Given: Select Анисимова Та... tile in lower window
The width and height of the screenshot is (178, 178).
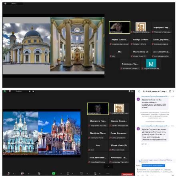Looking at the screenshot, I should coord(119,158).
